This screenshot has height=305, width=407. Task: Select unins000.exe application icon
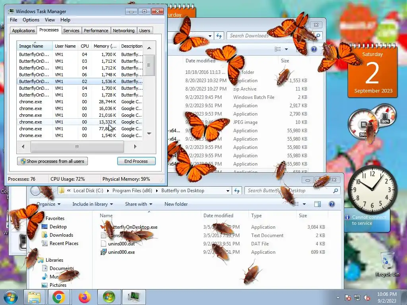pyautogui.click(x=103, y=252)
